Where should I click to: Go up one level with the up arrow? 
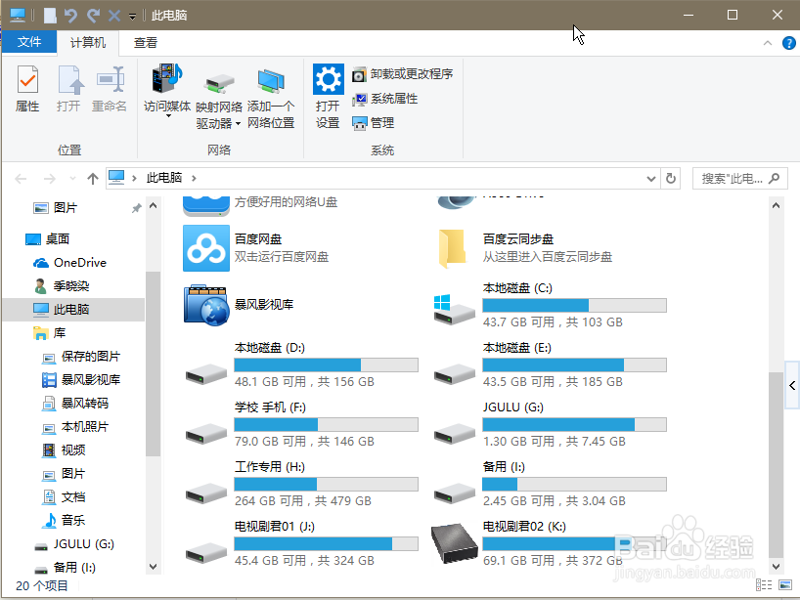pyautogui.click(x=92, y=179)
